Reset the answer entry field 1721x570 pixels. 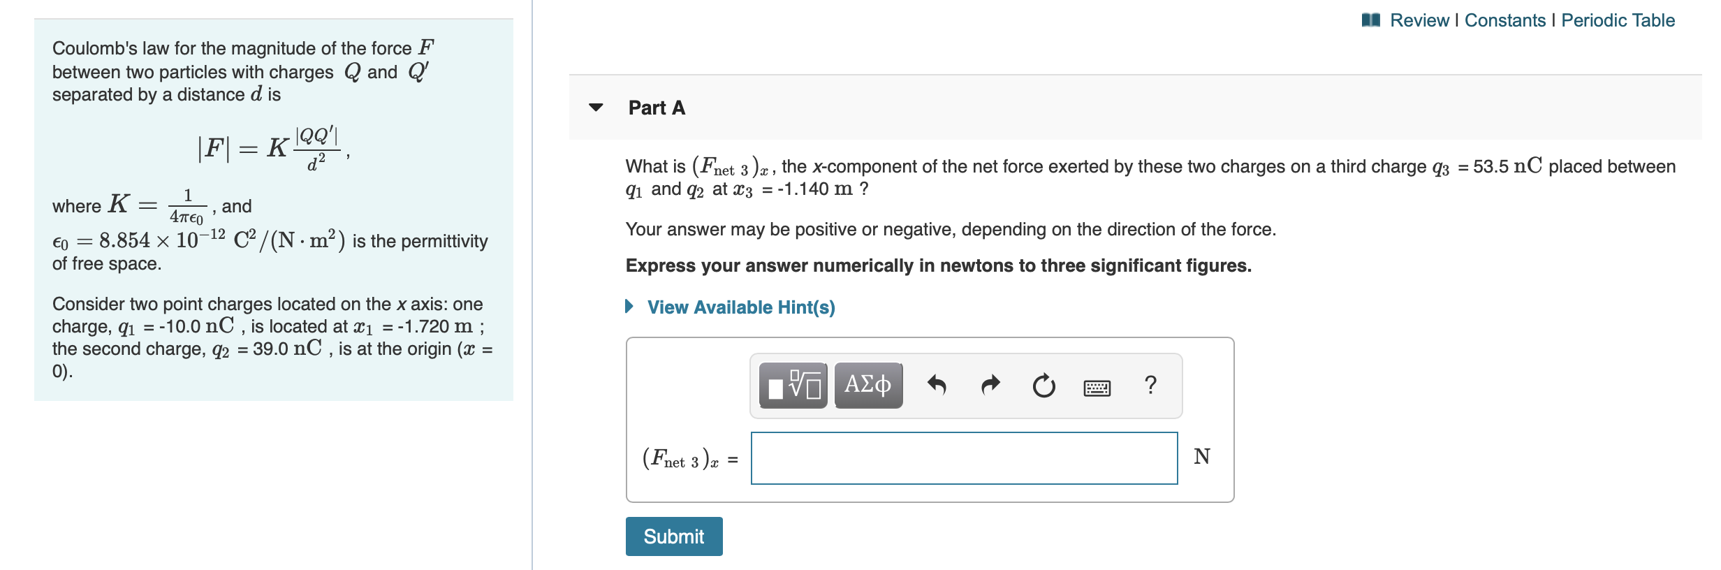coord(1042,385)
